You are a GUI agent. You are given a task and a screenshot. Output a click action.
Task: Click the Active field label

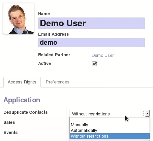(44, 64)
